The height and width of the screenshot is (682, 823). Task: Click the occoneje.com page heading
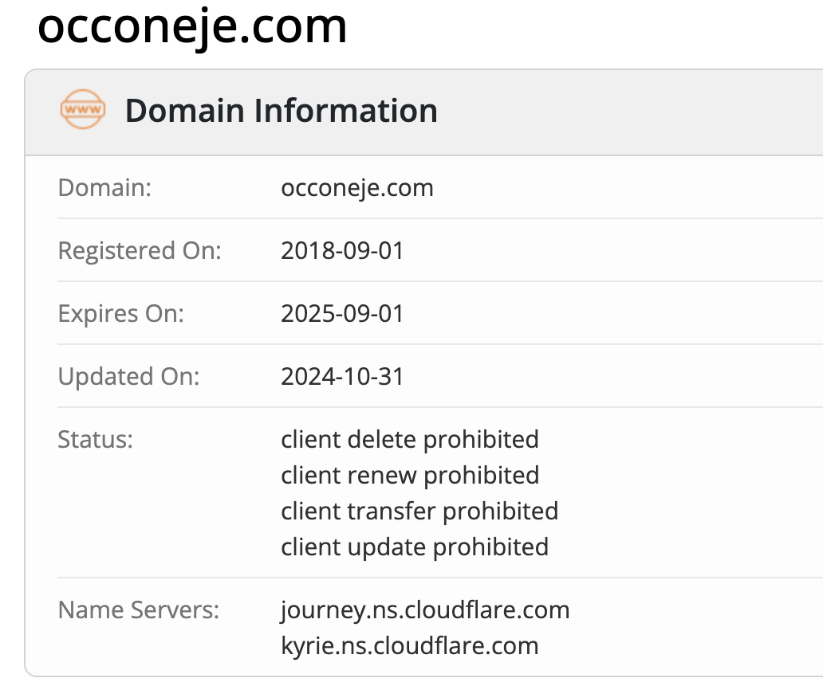click(x=193, y=26)
